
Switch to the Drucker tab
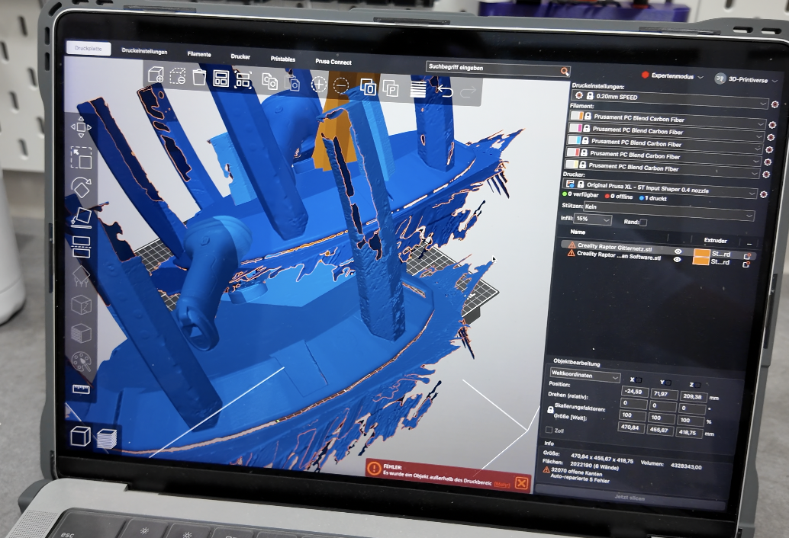pos(240,56)
